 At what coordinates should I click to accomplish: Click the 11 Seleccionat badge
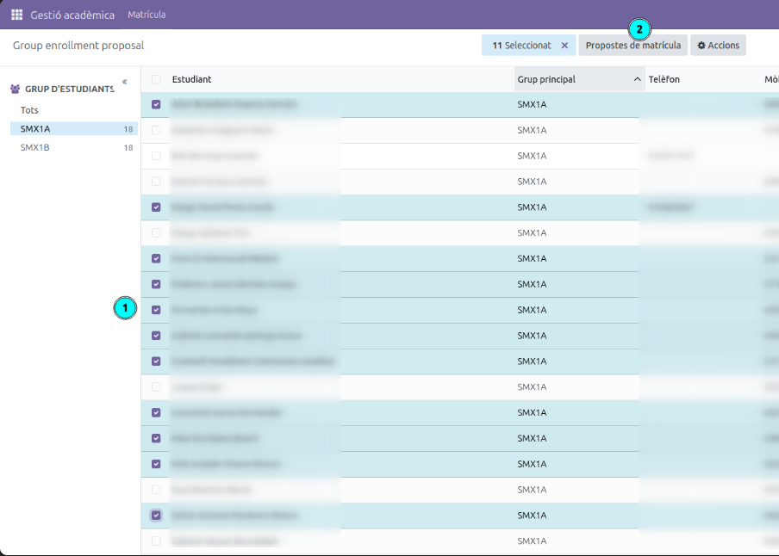[521, 45]
